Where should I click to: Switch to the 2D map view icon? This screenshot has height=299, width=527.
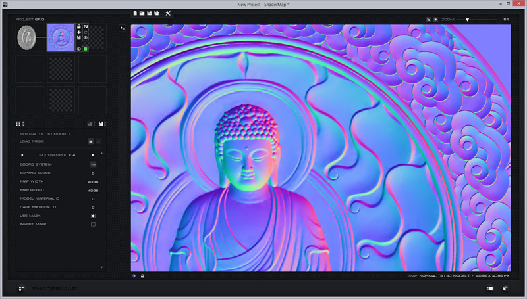489,288
